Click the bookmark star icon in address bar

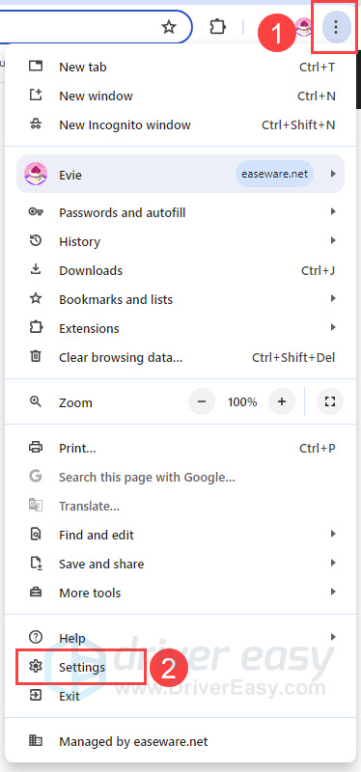169,27
